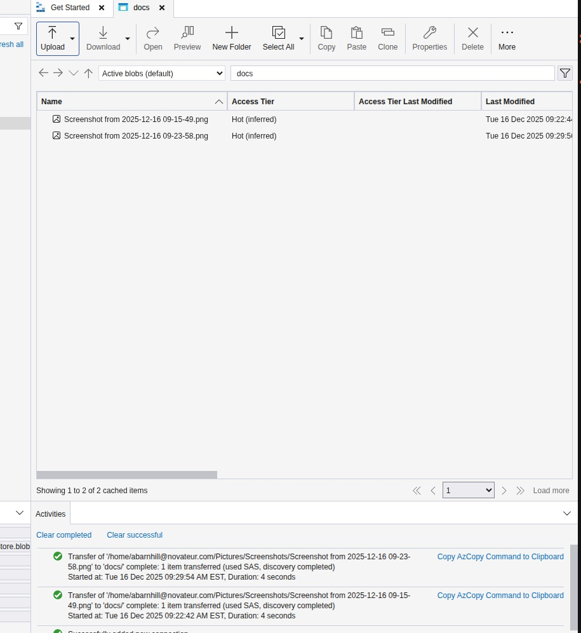Image resolution: width=581 pixels, height=633 pixels.
Task: Copy AzCopy command for 09-23-58.png transfer
Action: [x=500, y=557]
